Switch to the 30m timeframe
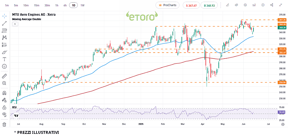 pyautogui.click(x=47, y=5)
